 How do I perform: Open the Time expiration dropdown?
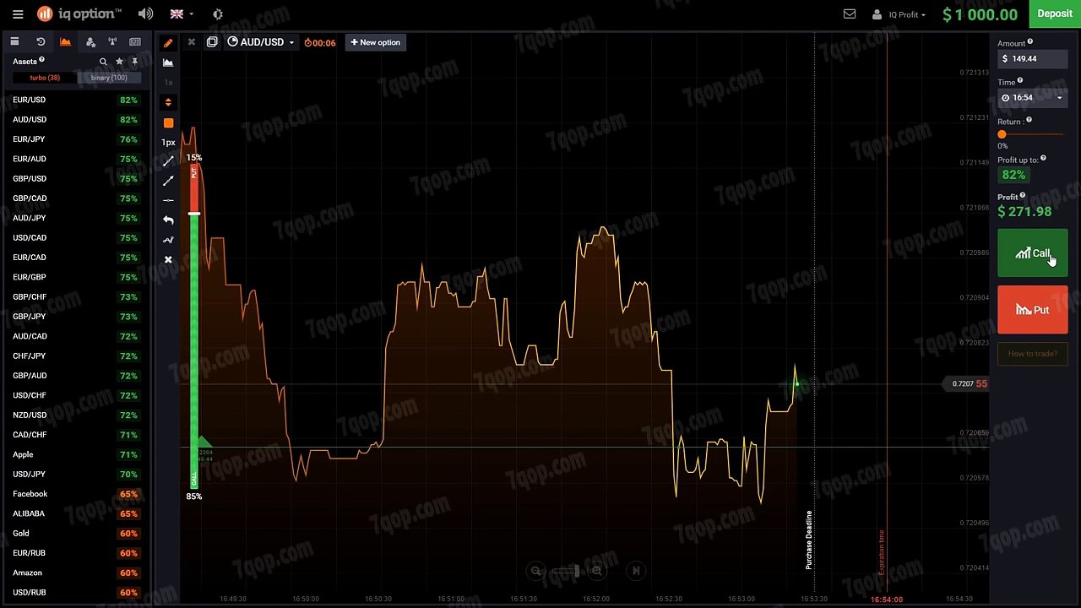coord(1032,98)
